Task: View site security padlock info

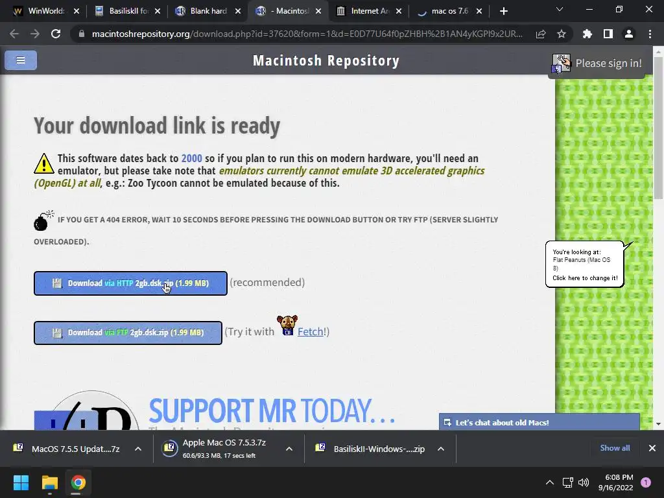Action: click(x=82, y=34)
